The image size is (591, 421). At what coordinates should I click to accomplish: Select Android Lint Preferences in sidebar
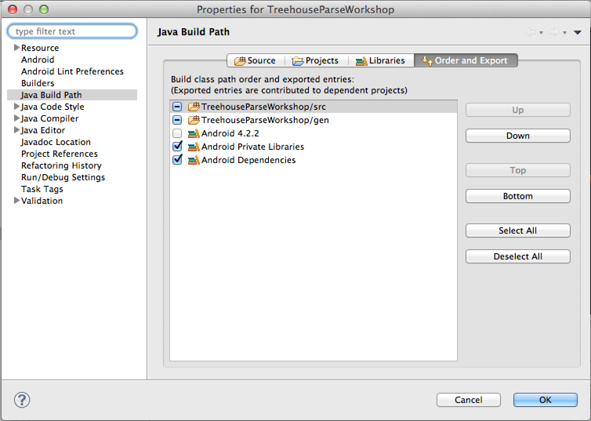point(72,71)
